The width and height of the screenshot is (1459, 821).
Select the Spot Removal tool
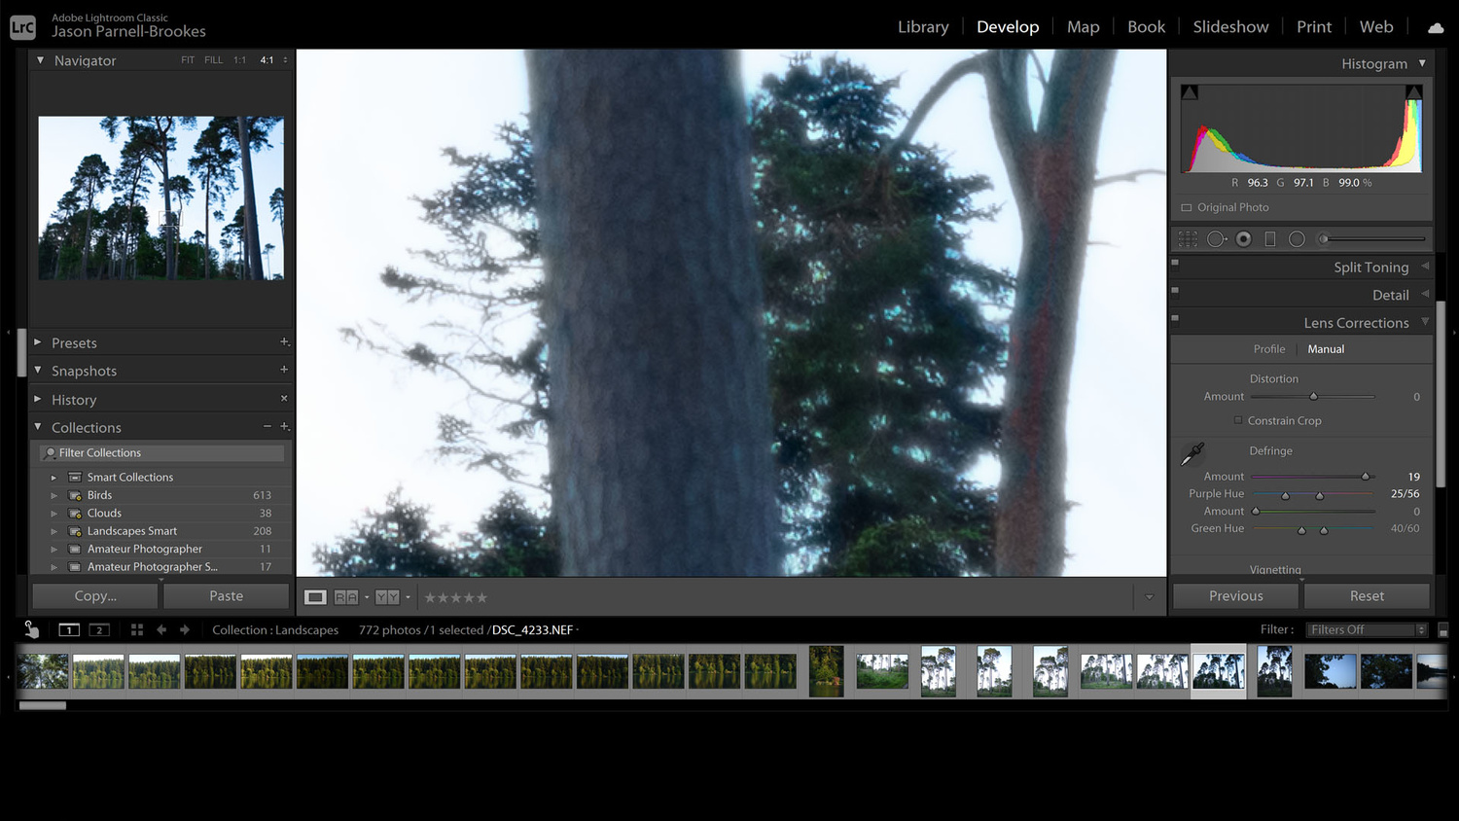point(1215,238)
